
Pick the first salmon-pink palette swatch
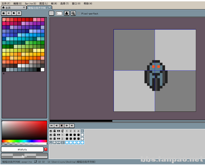click(4, 19)
